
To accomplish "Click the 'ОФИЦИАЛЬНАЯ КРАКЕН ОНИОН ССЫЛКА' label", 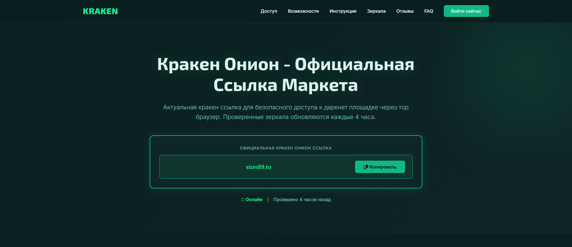I will [x=286, y=148].
